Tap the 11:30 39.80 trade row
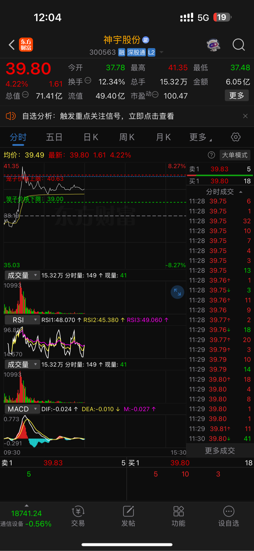Viewport: 254px width, 551px height. coord(220,439)
